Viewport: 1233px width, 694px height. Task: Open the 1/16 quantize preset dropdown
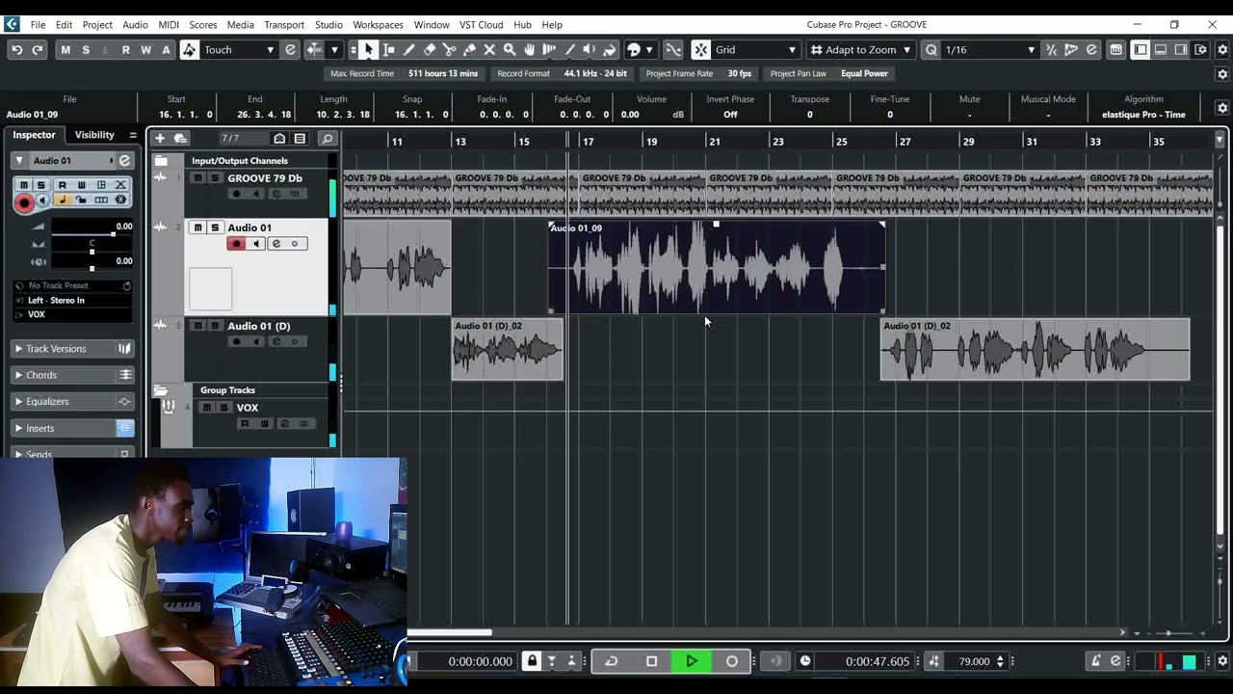pos(990,50)
